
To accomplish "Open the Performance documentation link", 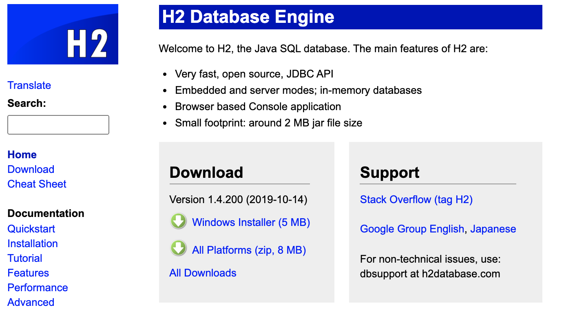I will (x=38, y=288).
